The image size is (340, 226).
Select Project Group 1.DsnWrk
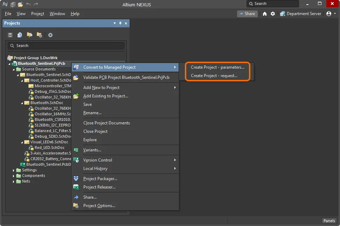(x=36, y=58)
